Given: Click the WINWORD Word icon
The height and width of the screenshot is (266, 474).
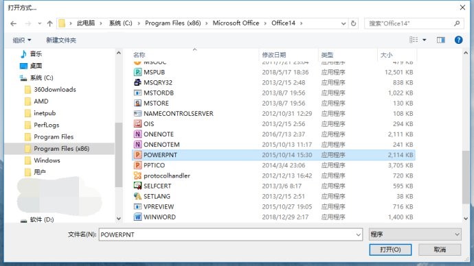Looking at the screenshot, I should click(137, 217).
